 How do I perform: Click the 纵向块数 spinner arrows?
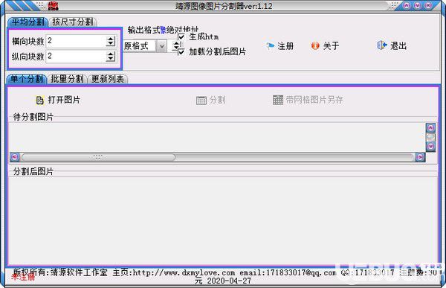[x=111, y=57]
